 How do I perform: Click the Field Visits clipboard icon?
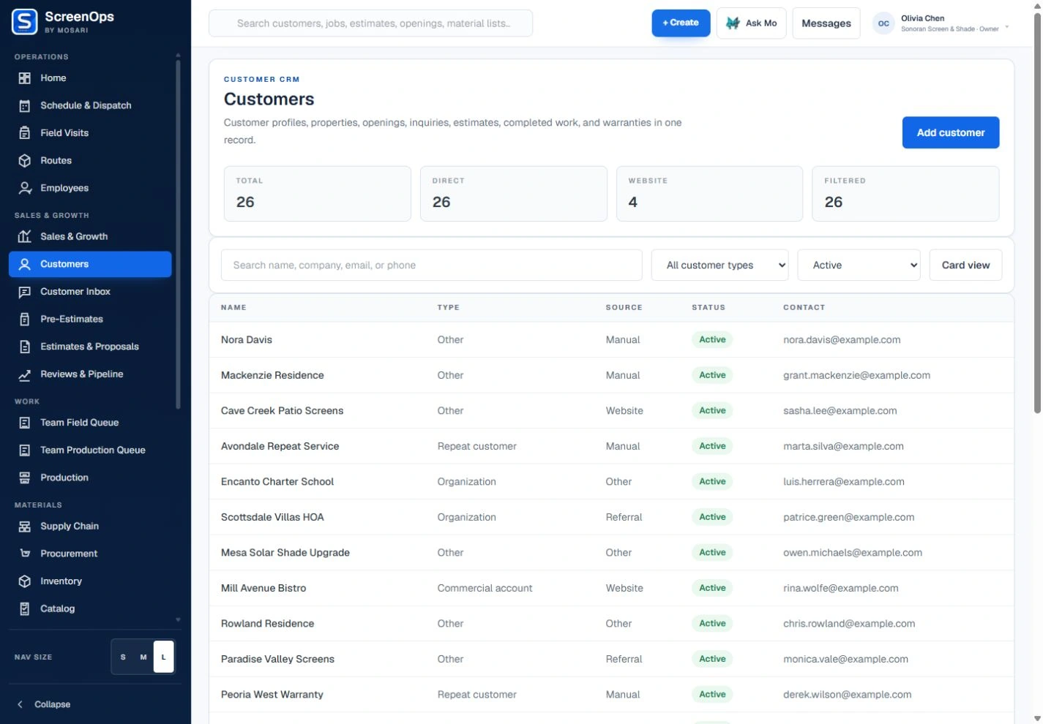(25, 133)
